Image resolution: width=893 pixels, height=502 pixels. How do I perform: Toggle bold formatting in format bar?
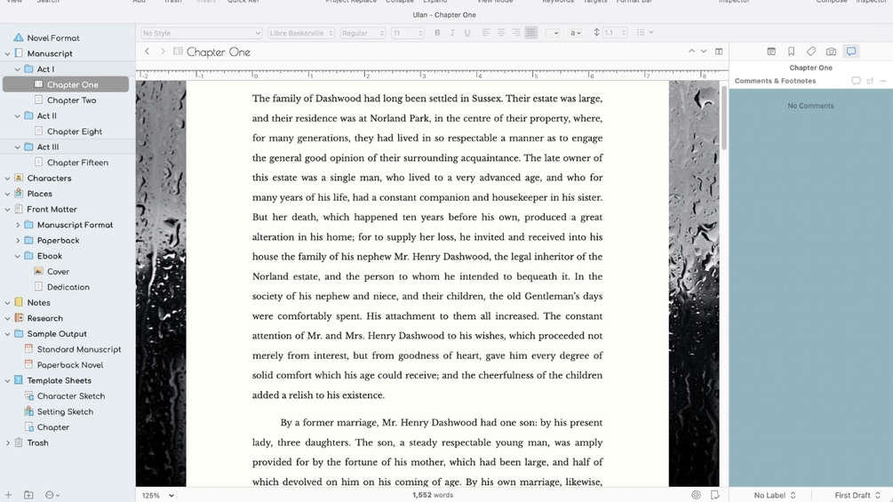point(437,33)
